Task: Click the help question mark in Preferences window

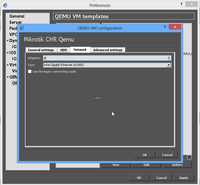Action: coord(181,4)
